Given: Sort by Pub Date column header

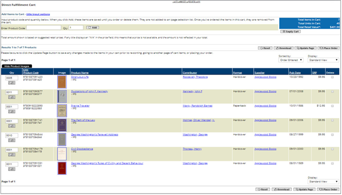Looking at the screenshot, I should pyautogui.click(x=295, y=73).
